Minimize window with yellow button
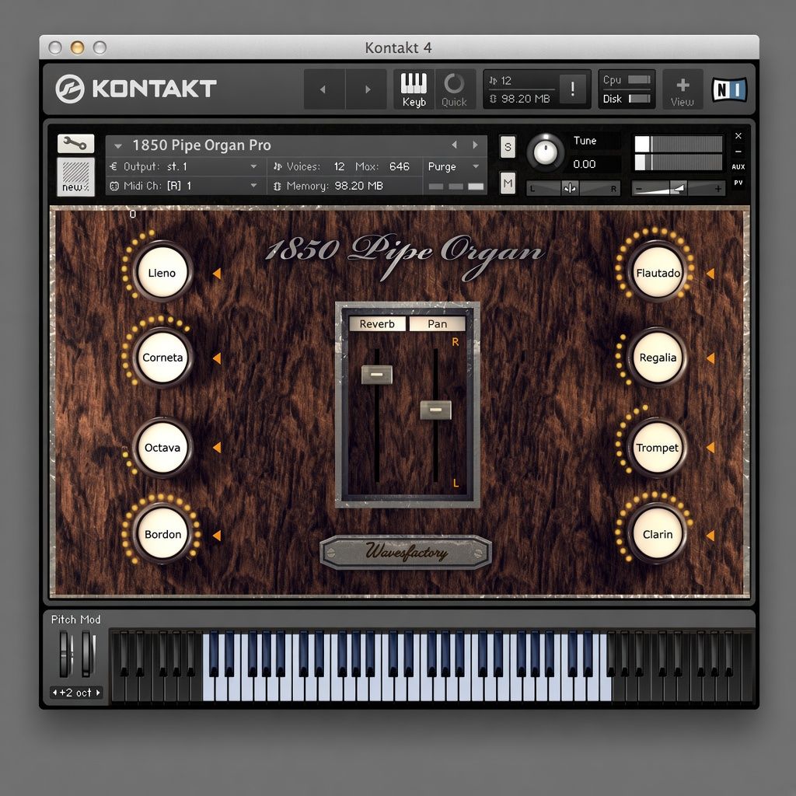This screenshot has width=796, height=796. [x=77, y=47]
